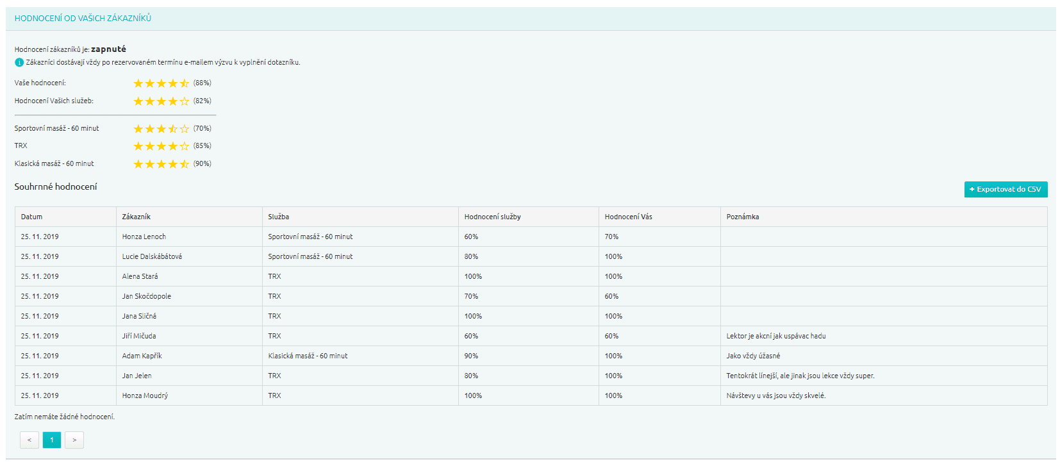
Task: Select page 1 in pagination
Action: click(x=52, y=440)
